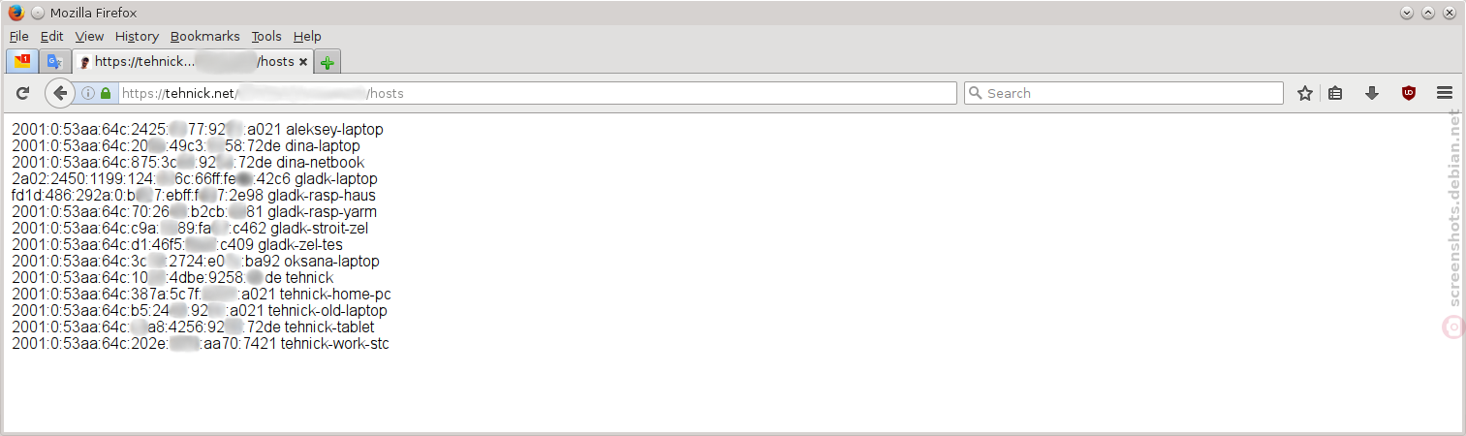Open a new tab with the plus button
Viewport: 1466px width, 436px height.
click(328, 62)
